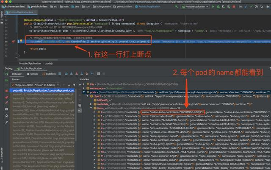Image resolution: width=271 pixels, height=170 pixels.
Task: Click the next frame down-arrow icon
Action: (69, 85)
